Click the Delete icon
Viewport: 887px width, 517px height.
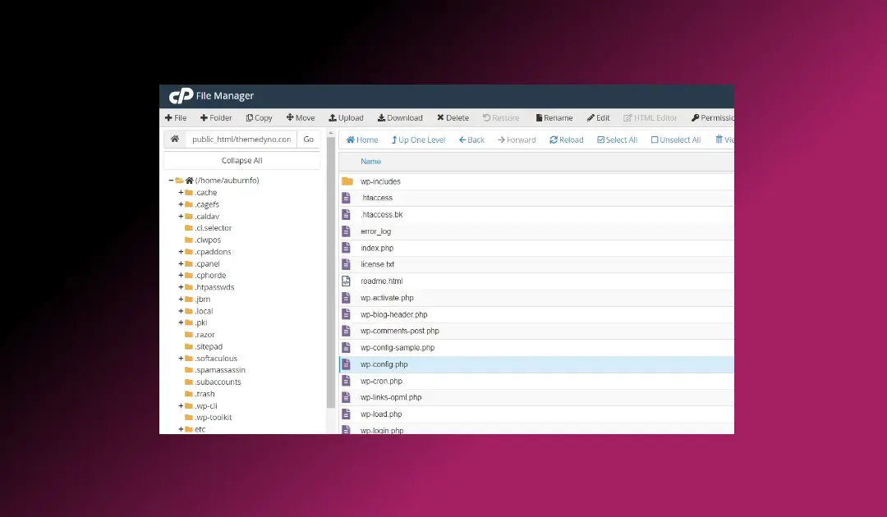click(453, 117)
